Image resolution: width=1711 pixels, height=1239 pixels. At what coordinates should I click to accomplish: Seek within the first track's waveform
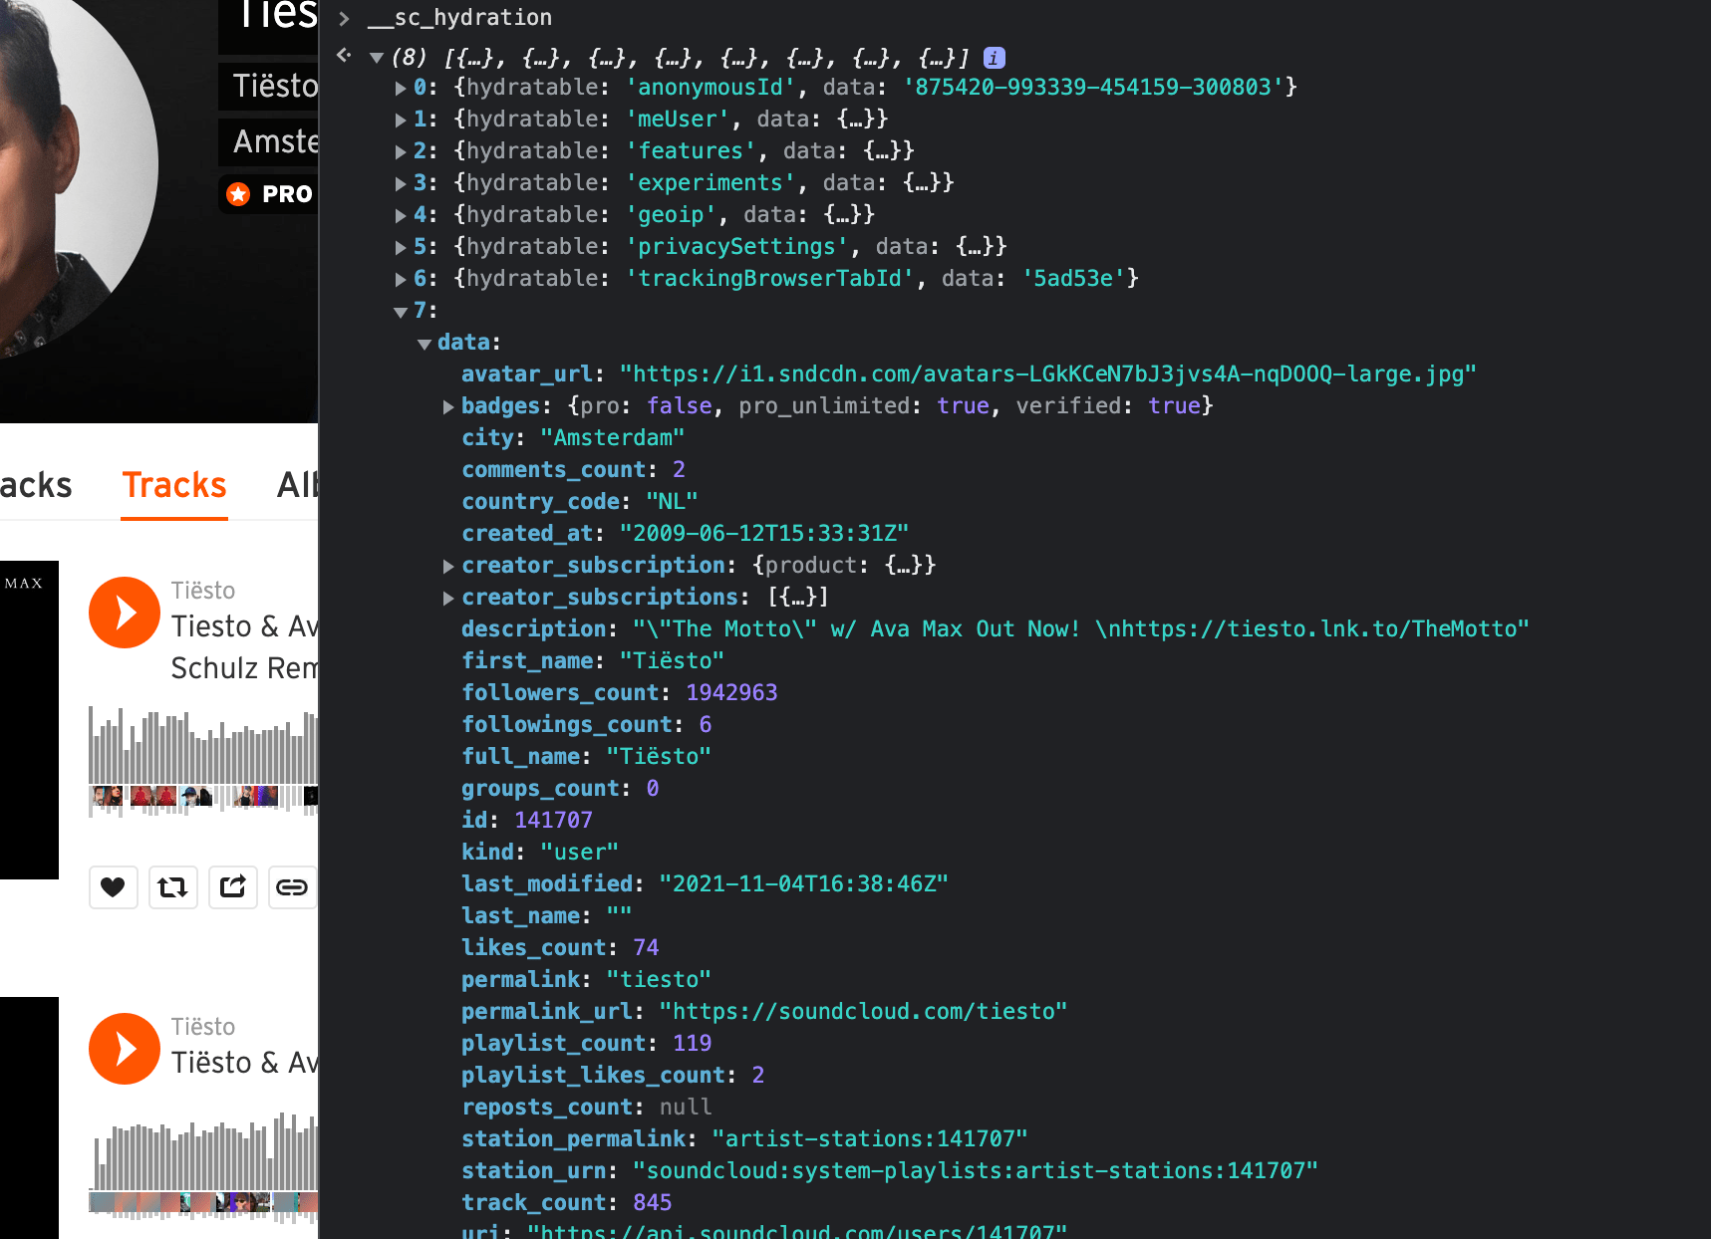(199, 757)
